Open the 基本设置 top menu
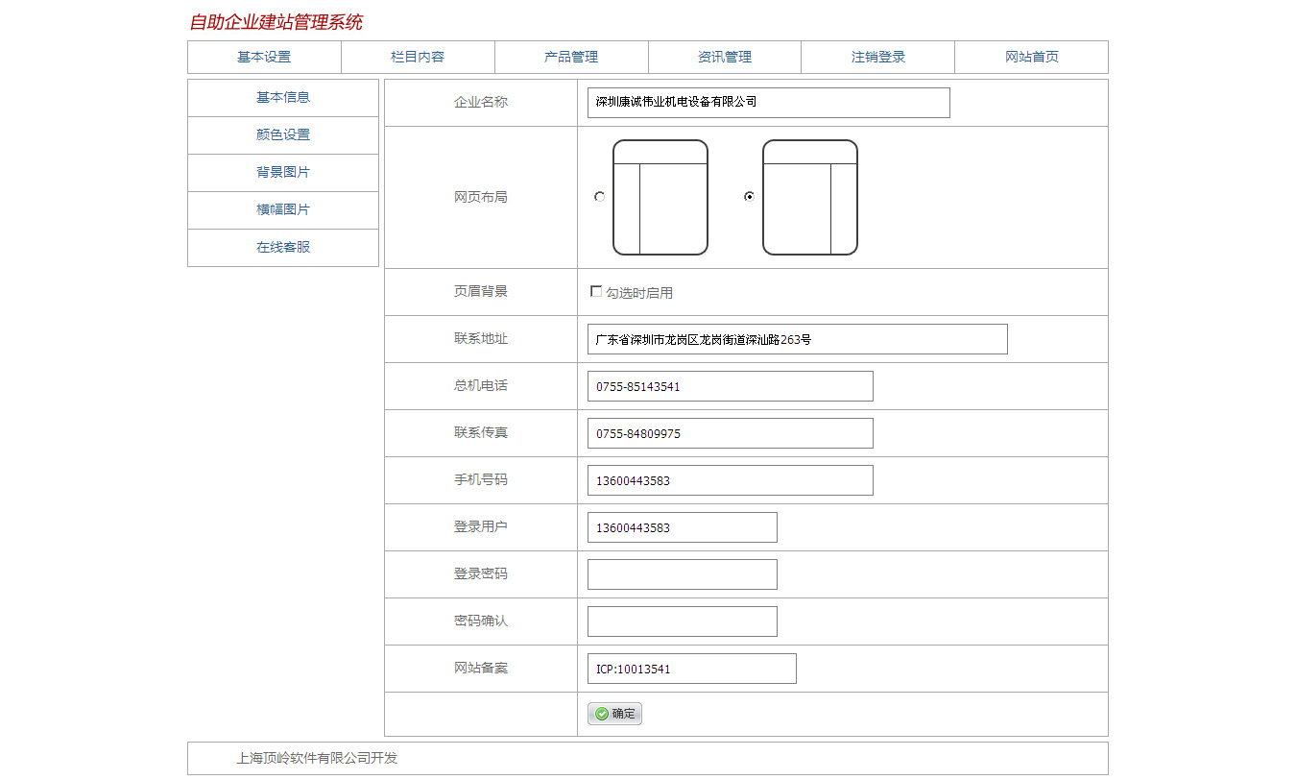Viewport: 1296px width, 780px height. point(264,57)
